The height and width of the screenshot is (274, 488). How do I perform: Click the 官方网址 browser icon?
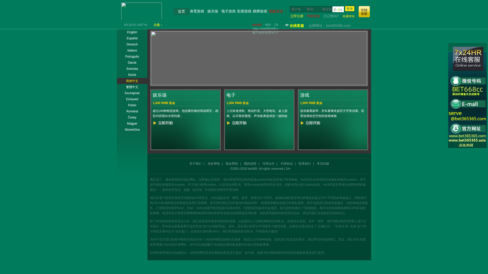tap(456, 129)
